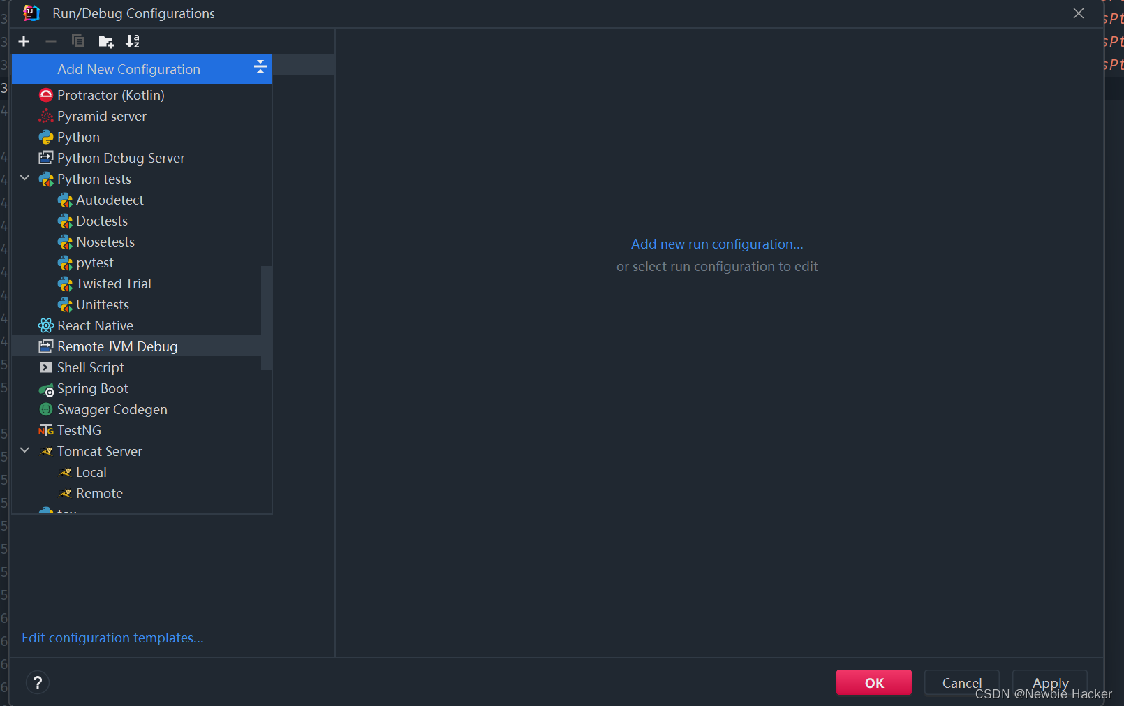
Task: Collapse the Python tests group
Action: click(x=25, y=178)
